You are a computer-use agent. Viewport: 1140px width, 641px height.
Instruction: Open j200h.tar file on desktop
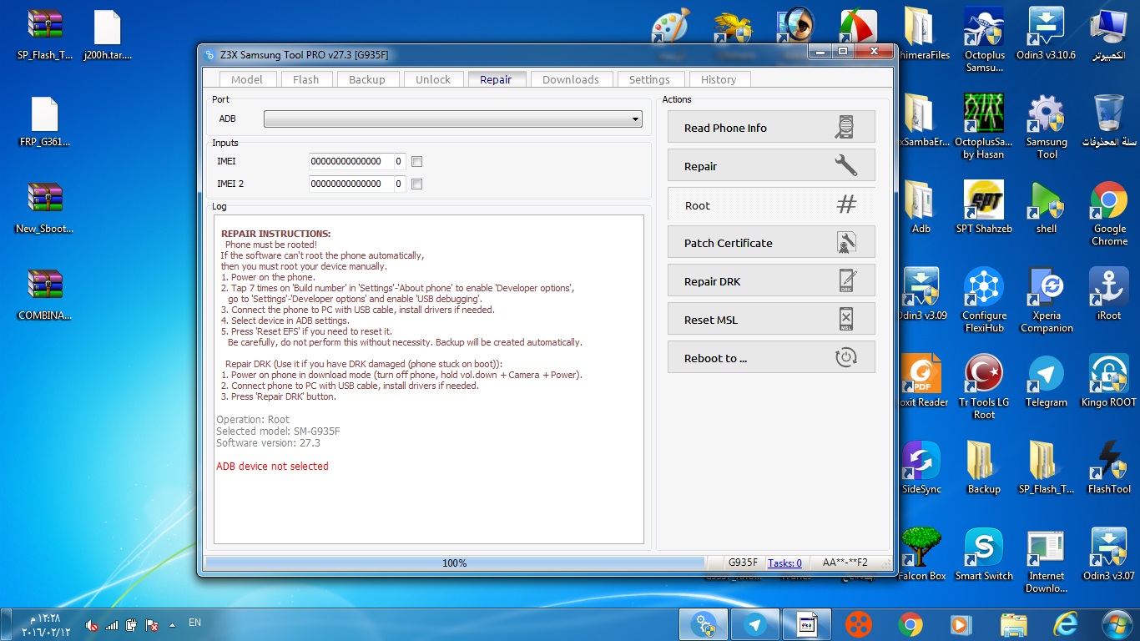click(108, 34)
